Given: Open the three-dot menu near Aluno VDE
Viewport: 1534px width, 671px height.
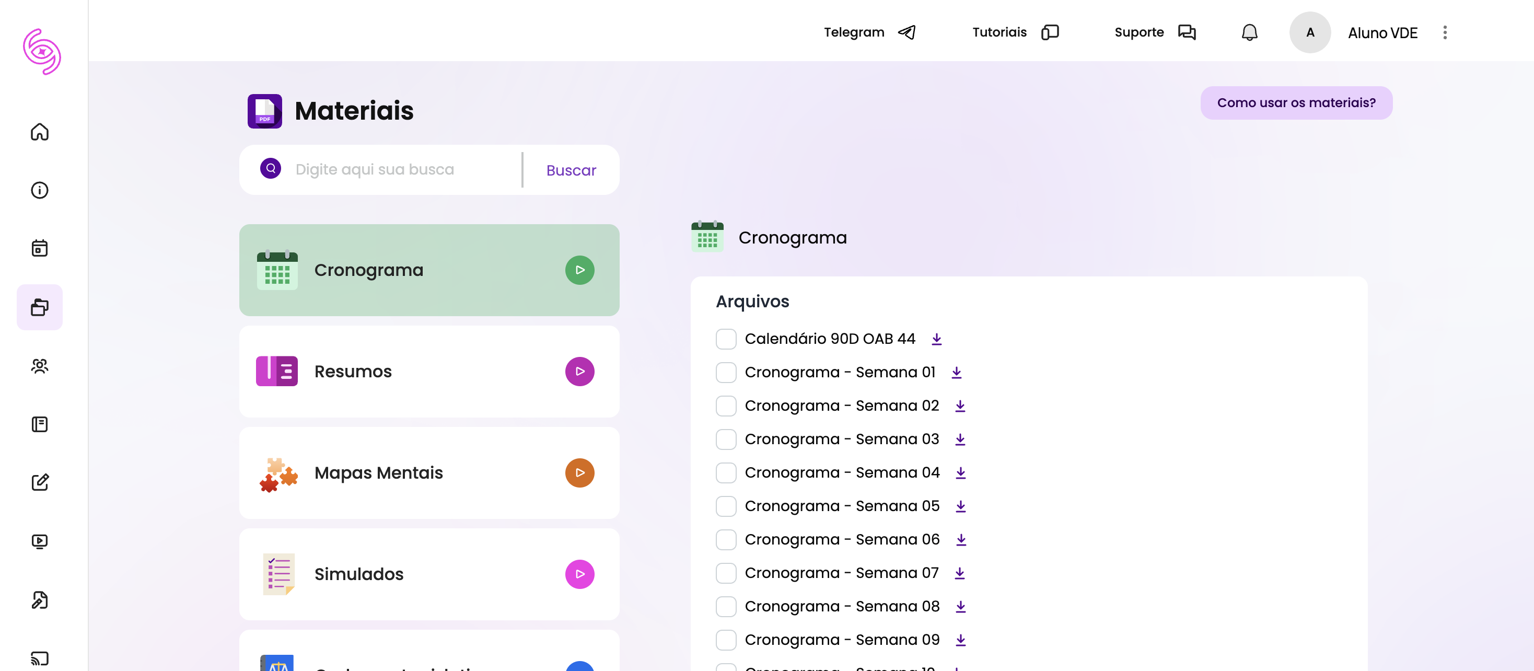Looking at the screenshot, I should click(x=1445, y=32).
